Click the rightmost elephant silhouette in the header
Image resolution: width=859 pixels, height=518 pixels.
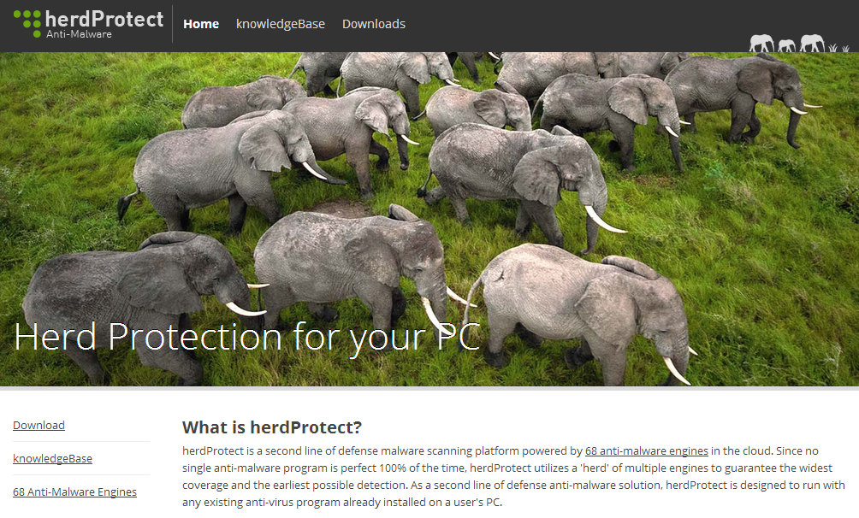point(812,43)
